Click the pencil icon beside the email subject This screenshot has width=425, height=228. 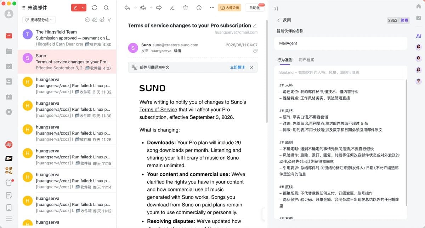click(255, 26)
